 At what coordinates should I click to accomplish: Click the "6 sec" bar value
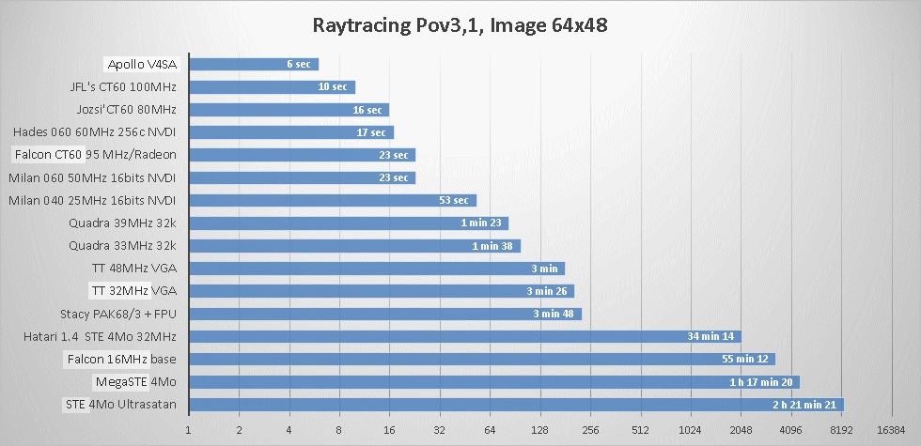tap(299, 65)
